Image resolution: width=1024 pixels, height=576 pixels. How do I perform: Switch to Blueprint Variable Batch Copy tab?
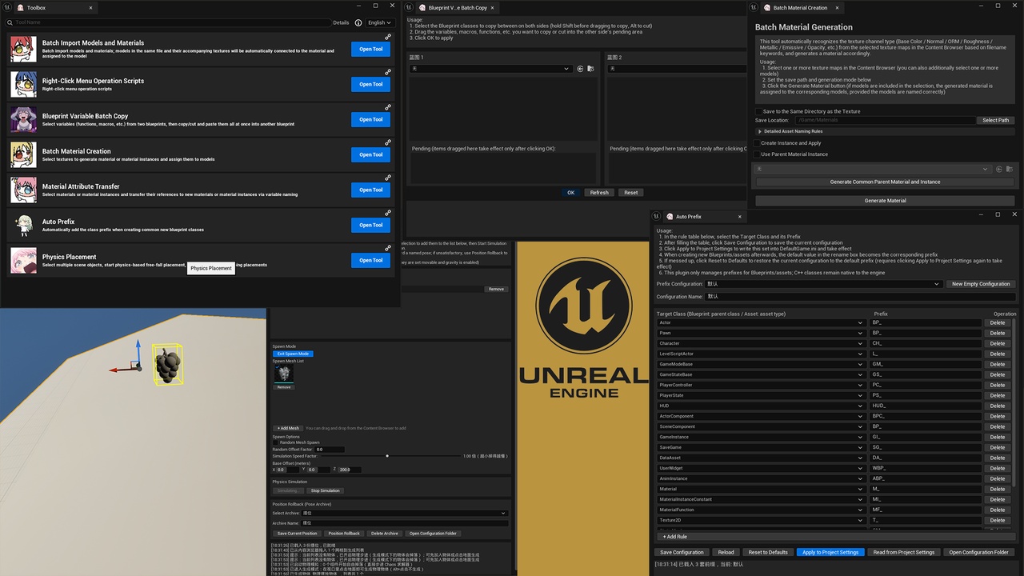pyautogui.click(x=458, y=7)
